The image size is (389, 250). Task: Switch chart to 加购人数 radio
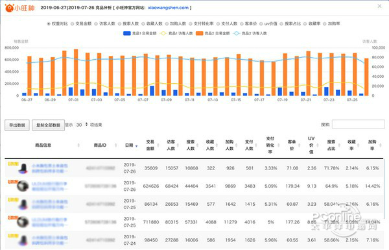[167, 24]
